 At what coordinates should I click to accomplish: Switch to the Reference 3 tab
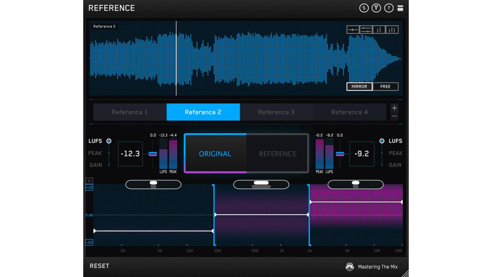pos(276,112)
